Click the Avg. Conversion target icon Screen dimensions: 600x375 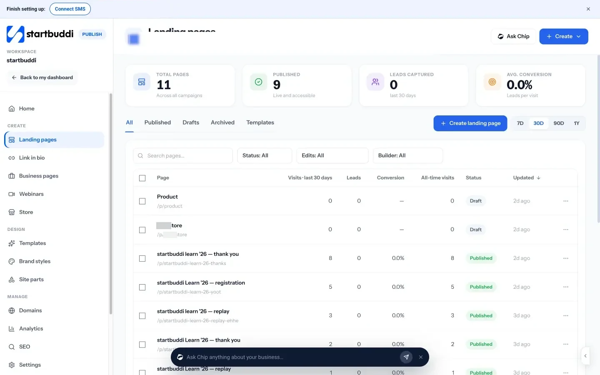492,82
